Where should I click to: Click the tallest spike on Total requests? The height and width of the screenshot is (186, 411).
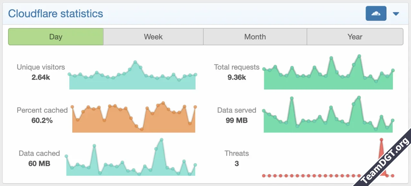tap(359, 56)
